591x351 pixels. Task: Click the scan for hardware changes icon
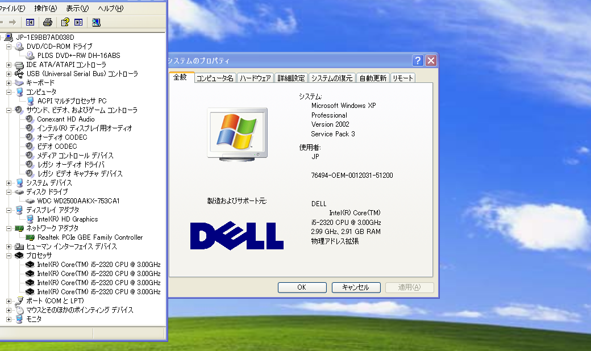pyautogui.click(x=96, y=22)
